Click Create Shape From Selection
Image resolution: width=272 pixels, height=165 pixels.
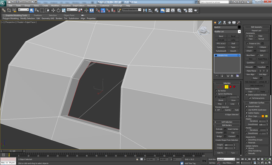(227, 140)
